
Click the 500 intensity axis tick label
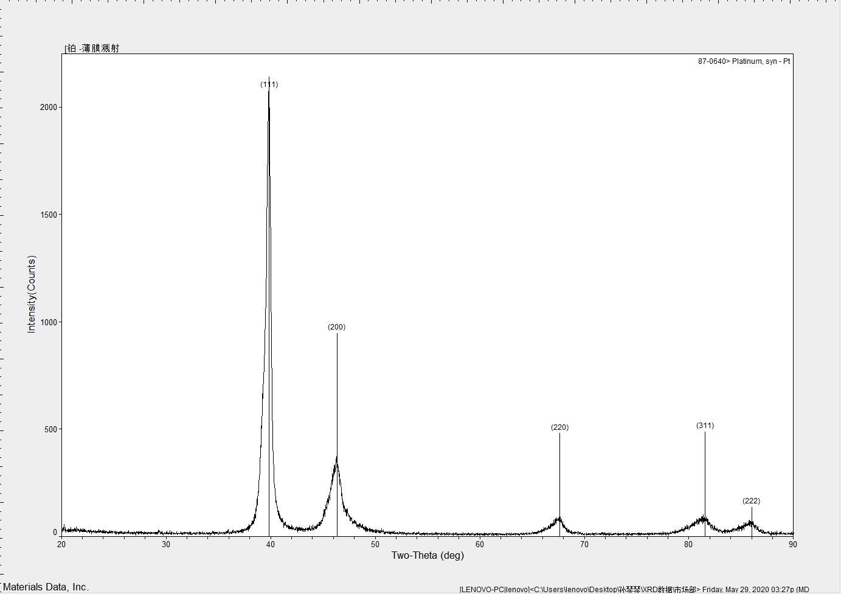point(50,429)
